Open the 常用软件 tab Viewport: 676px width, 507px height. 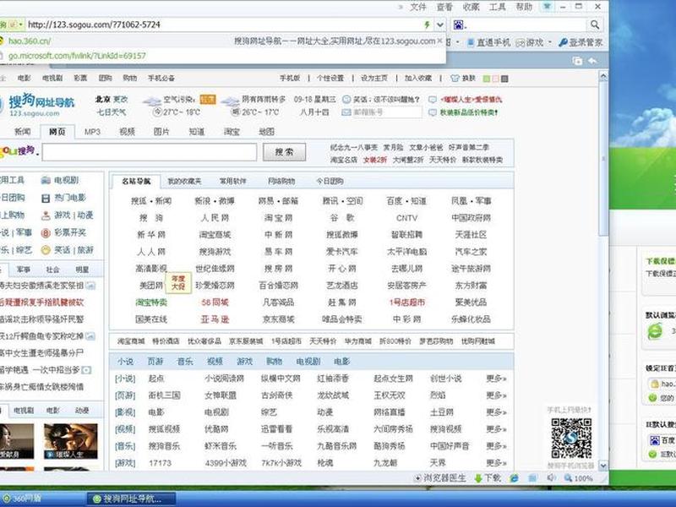coord(233,182)
